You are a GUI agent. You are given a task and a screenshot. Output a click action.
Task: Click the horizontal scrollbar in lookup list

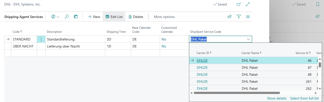click(236, 93)
